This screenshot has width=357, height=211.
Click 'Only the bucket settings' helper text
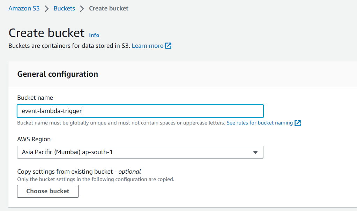pyautogui.click(x=96, y=179)
